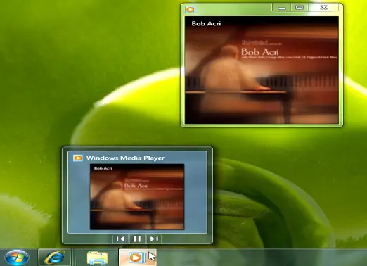Click the player icon in preview header
The width and height of the screenshot is (367, 266).
78,158
